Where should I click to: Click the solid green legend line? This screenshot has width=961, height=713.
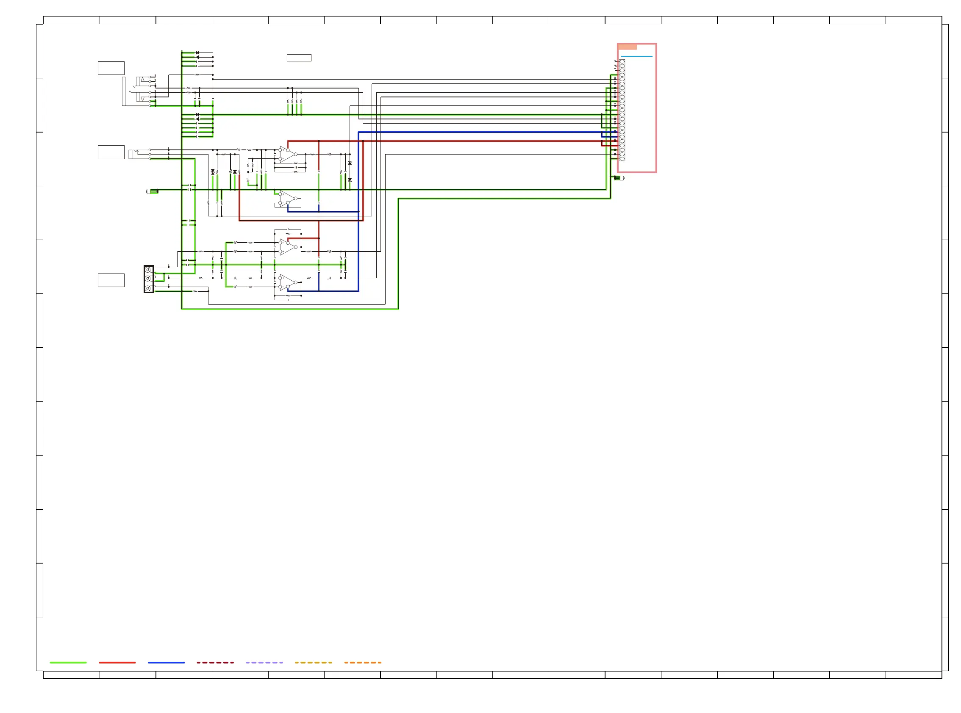pyautogui.click(x=68, y=662)
